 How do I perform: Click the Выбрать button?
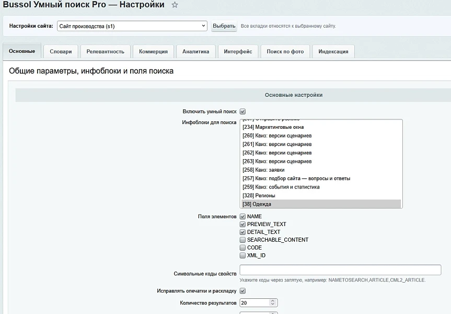(224, 26)
